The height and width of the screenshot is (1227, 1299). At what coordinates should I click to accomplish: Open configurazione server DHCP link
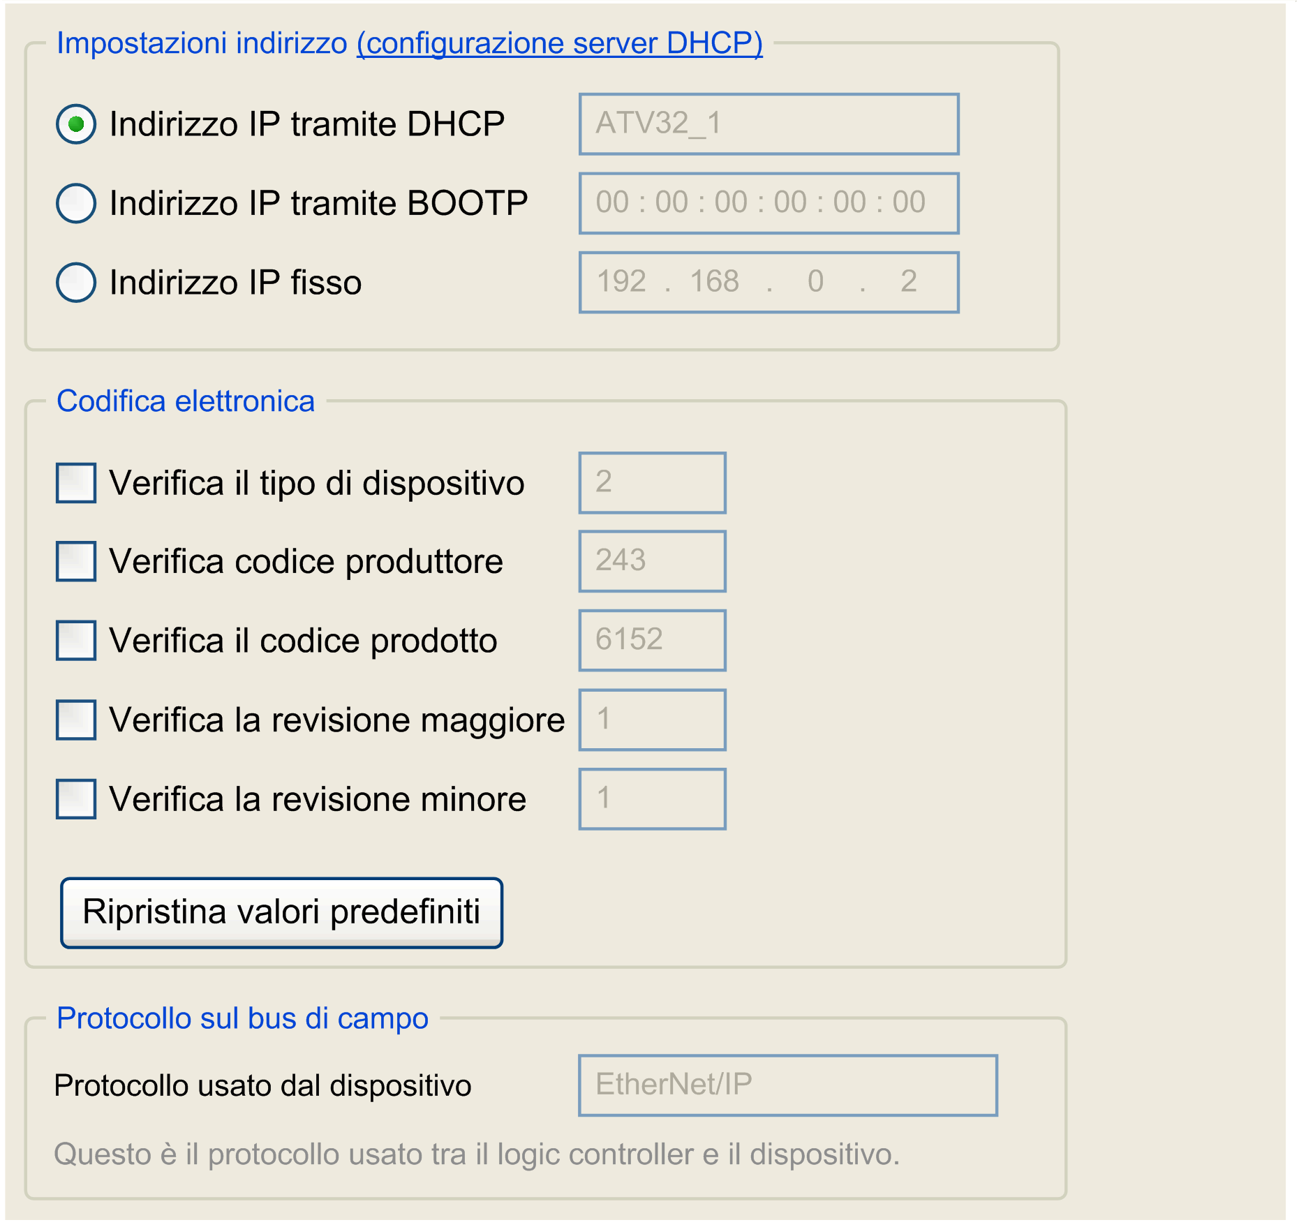click(x=559, y=43)
